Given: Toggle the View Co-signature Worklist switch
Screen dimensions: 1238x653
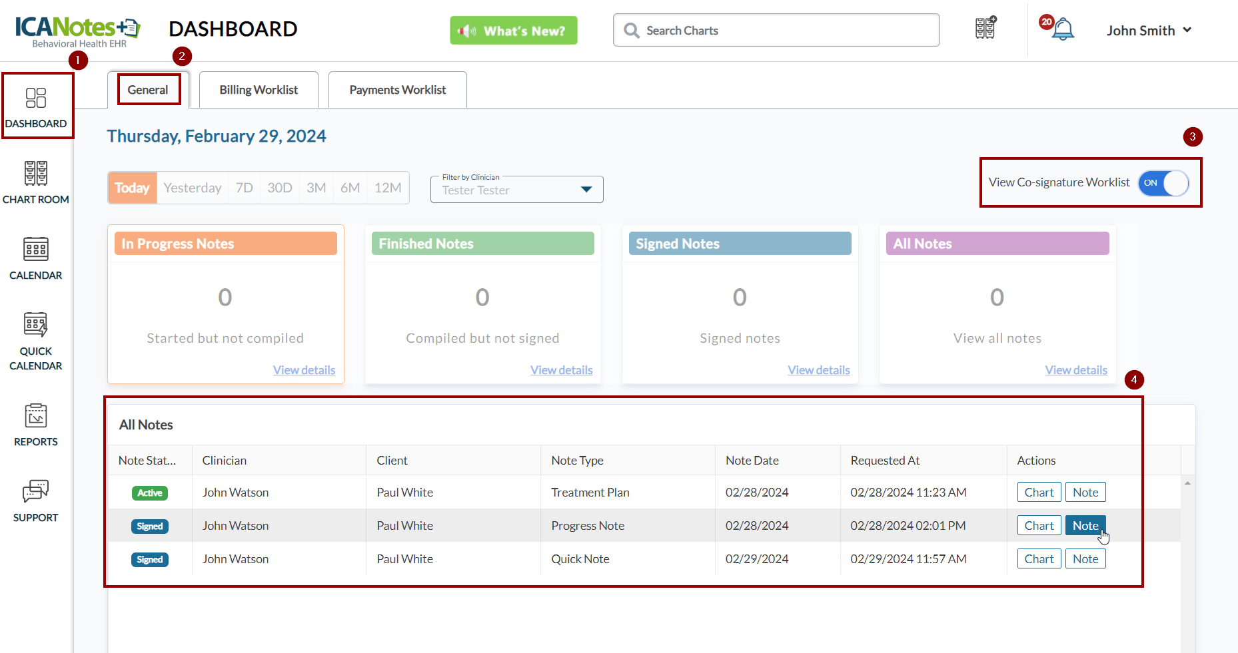Looking at the screenshot, I should tap(1163, 183).
